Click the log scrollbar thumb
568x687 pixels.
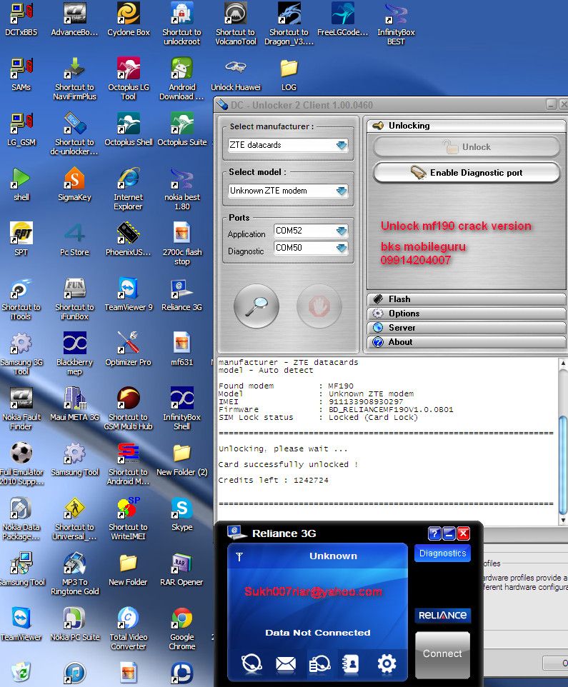pyautogui.click(x=563, y=464)
